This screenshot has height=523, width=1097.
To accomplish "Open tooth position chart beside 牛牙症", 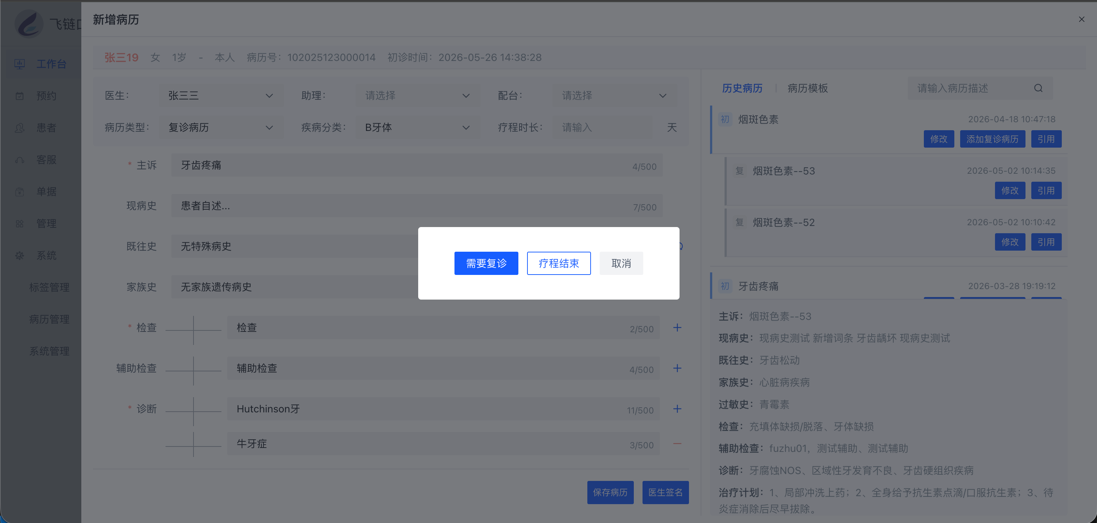I will [193, 446].
